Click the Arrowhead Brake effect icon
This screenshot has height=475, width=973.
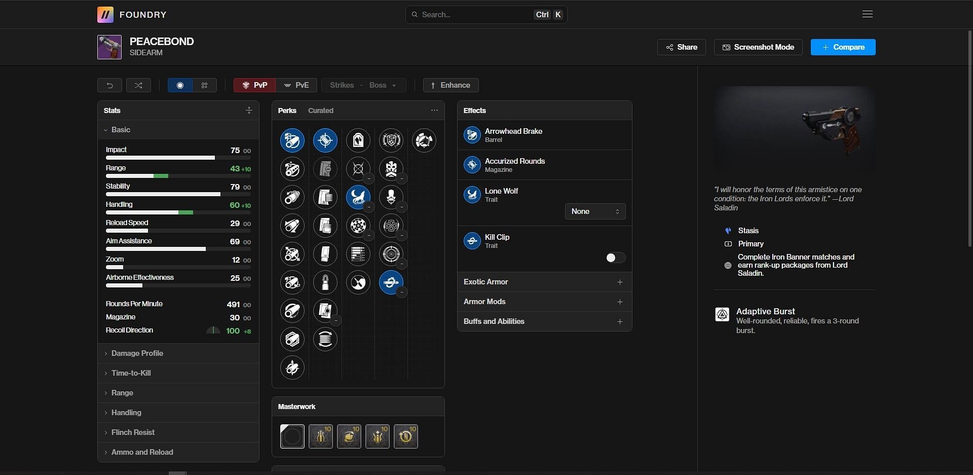pos(472,135)
